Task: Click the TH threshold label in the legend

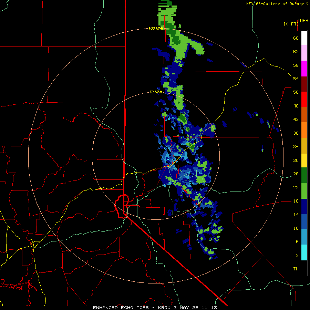Action: [296, 269]
